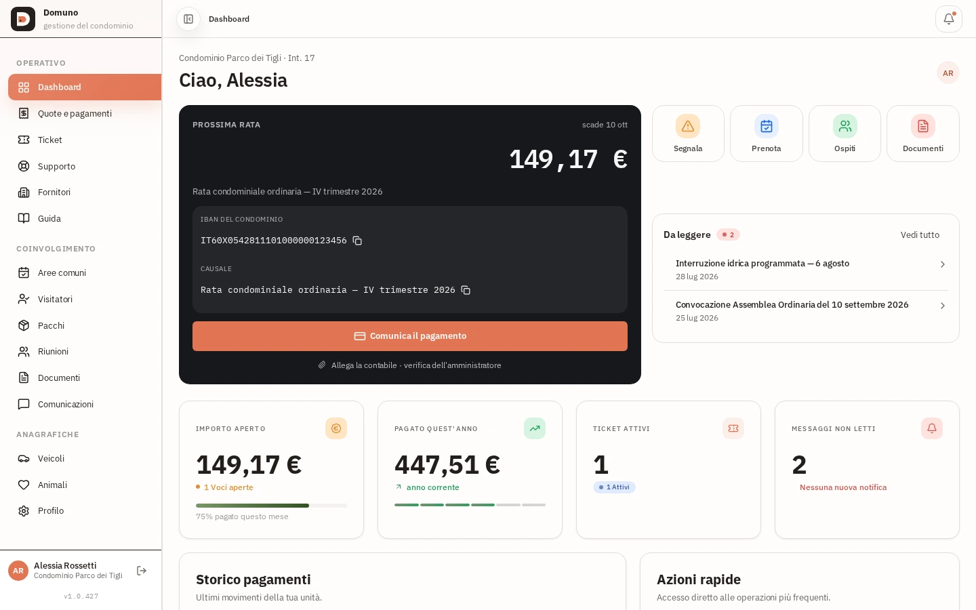976x610 pixels.
Task: Click the 75% pagato progress bar
Action: [x=271, y=506]
